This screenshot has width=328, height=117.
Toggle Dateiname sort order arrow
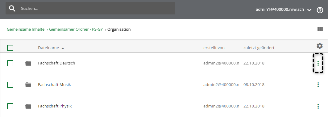click(63, 48)
